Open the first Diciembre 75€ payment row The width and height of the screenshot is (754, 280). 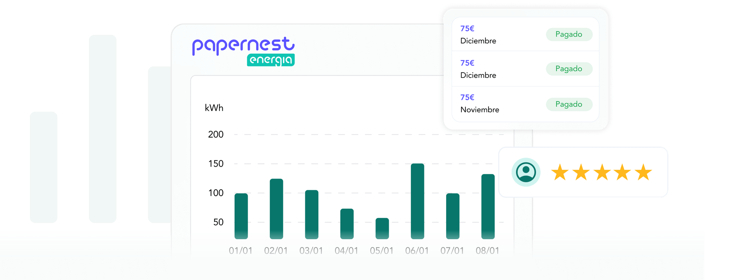click(525, 34)
